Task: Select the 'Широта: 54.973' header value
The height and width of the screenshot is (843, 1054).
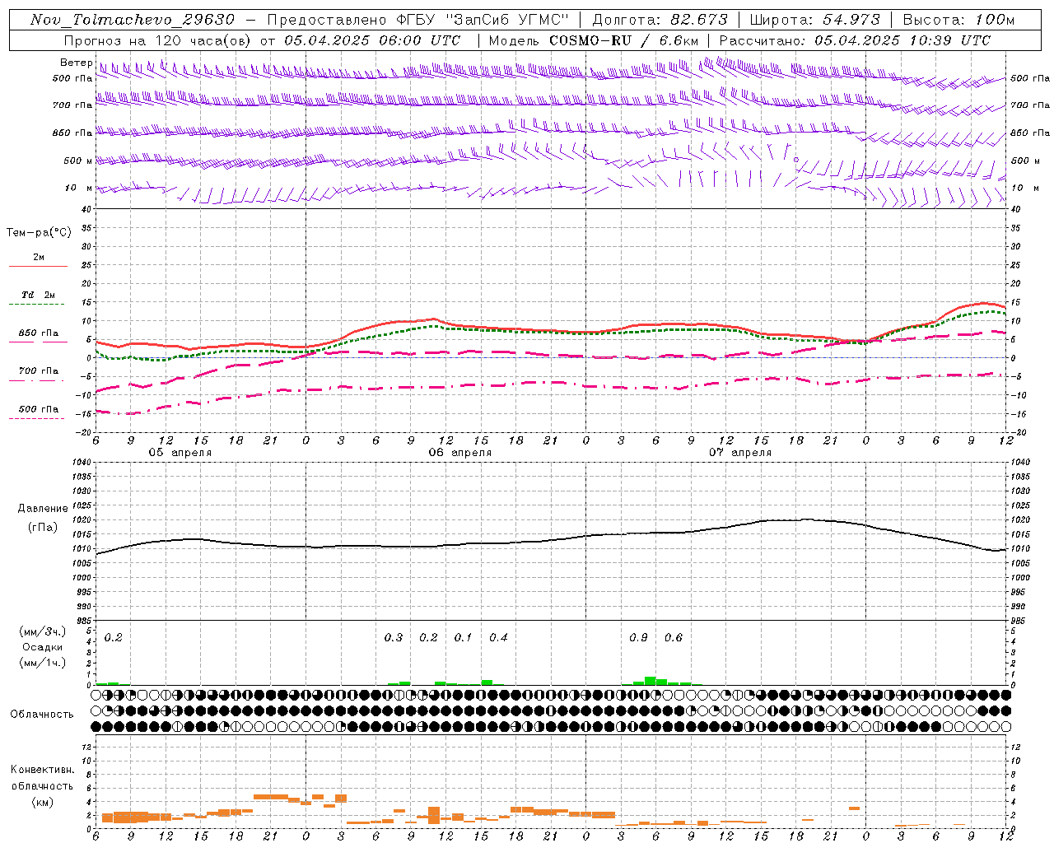Action: tap(815, 20)
